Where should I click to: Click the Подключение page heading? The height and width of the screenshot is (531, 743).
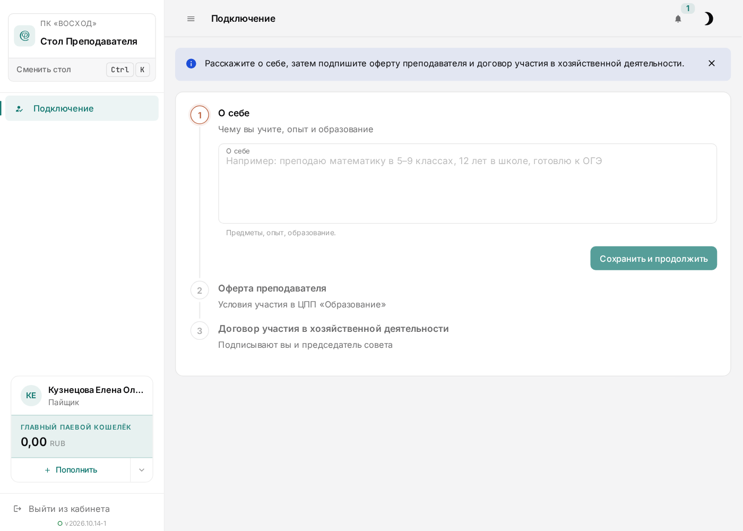click(243, 19)
